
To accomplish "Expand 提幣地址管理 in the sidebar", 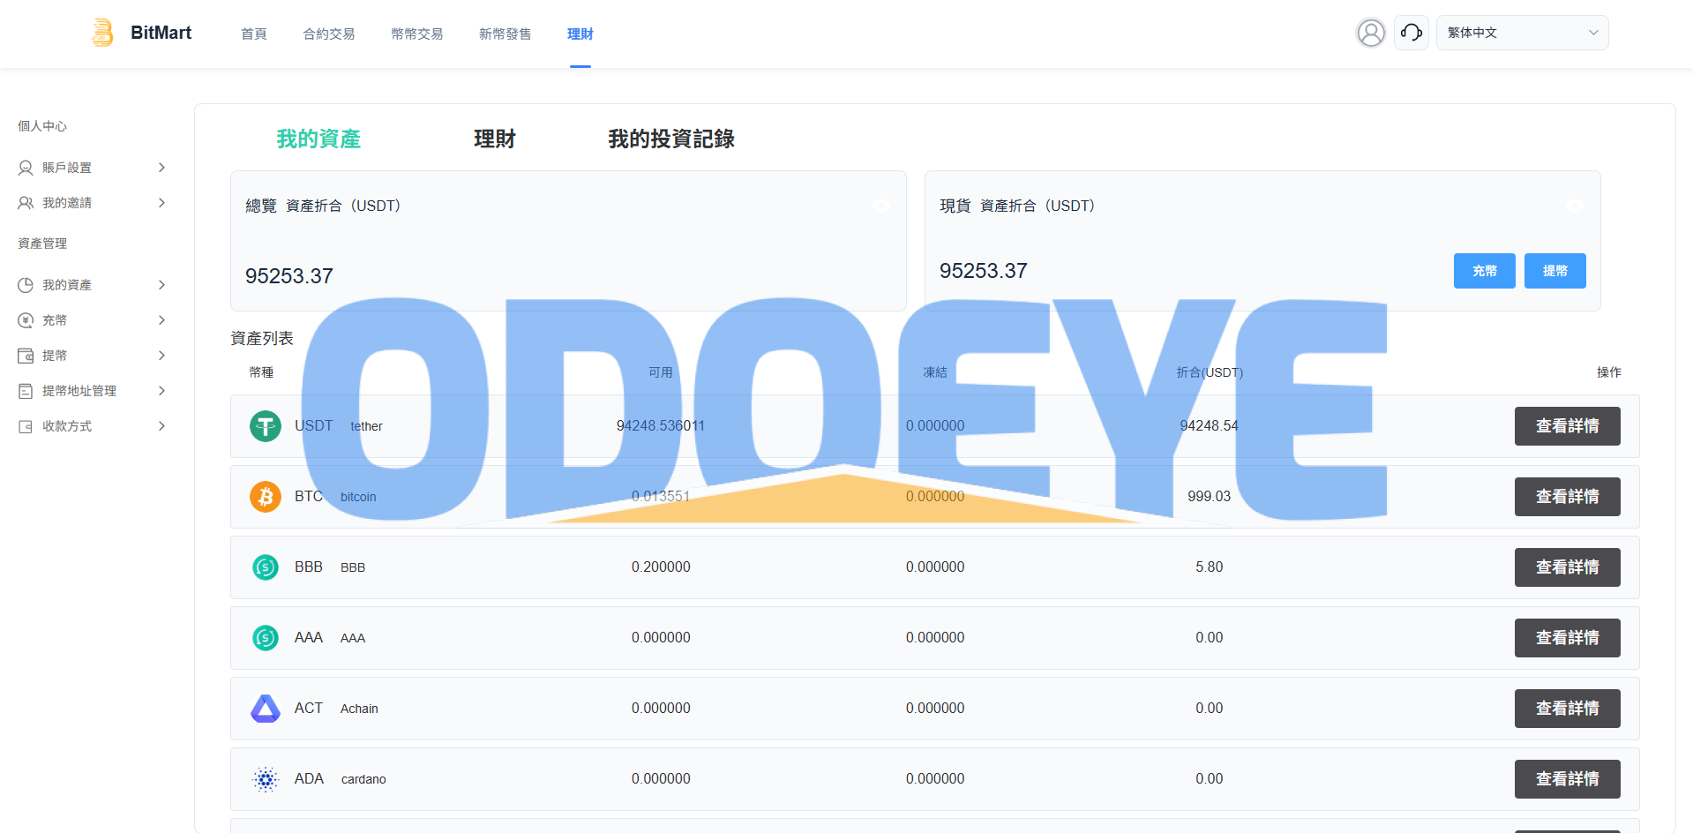I will [92, 391].
